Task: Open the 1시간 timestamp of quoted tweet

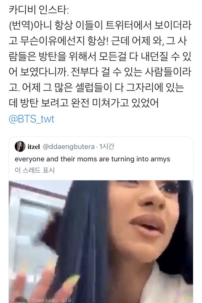Action: pos(106,147)
